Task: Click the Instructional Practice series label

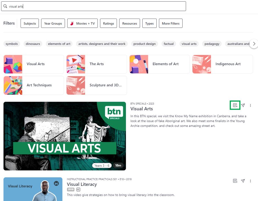Action: (99, 179)
